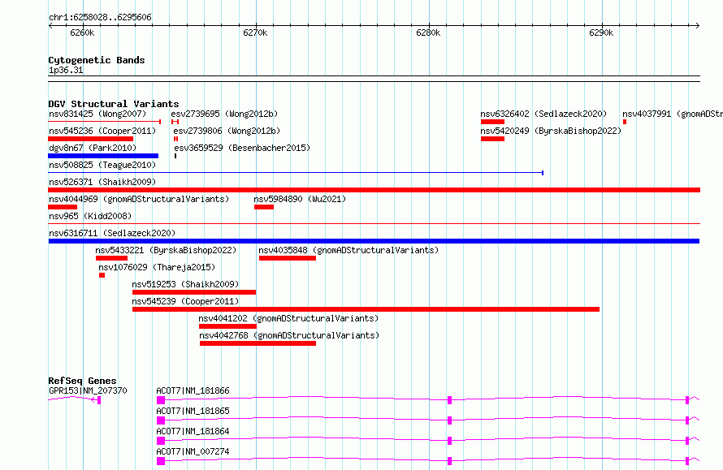Open nsv4042768 gnomAD variant label
The image size is (723, 470).
click(x=289, y=335)
